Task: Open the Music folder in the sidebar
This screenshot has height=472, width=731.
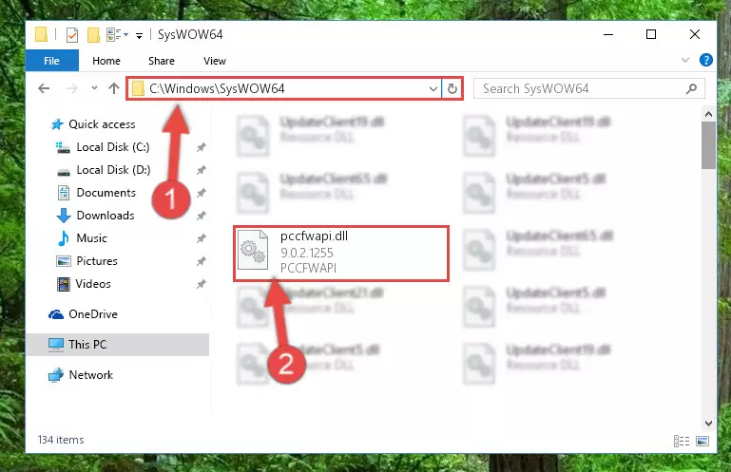Action: point(91,238)
